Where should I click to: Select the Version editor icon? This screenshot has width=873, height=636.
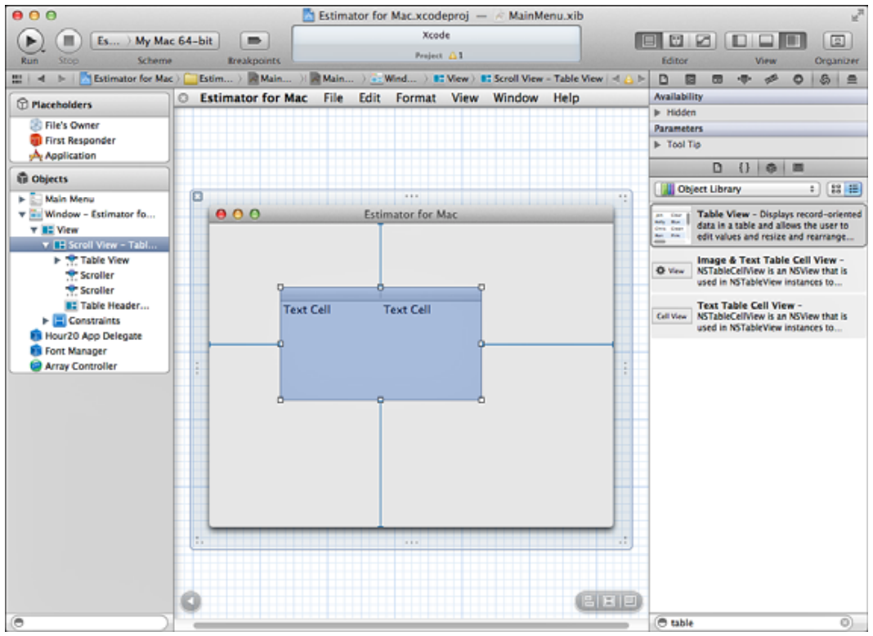(x=703, y=41)
